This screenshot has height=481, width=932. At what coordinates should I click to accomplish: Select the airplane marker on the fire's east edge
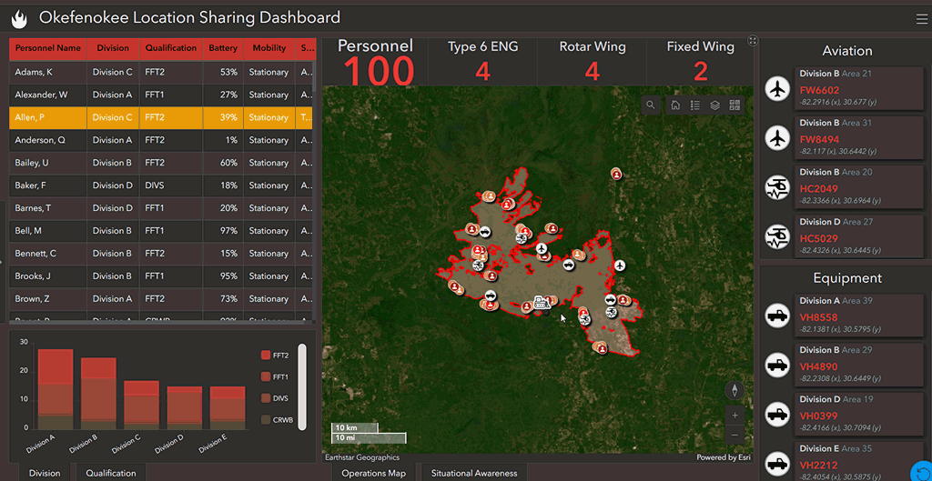point(621,265)
